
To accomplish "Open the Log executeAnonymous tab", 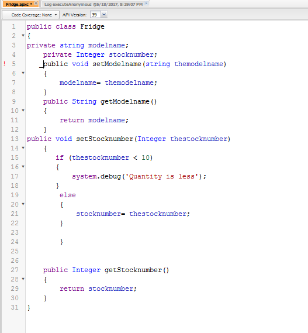I will (x=94, y=4).
